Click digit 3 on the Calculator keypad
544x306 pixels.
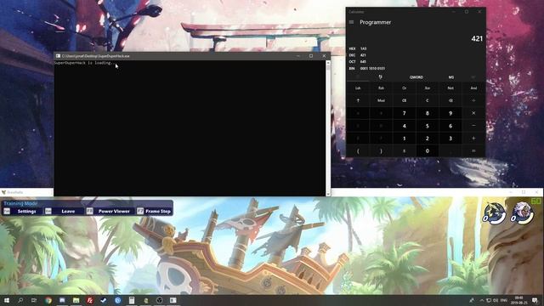click(x=450, y=138)
